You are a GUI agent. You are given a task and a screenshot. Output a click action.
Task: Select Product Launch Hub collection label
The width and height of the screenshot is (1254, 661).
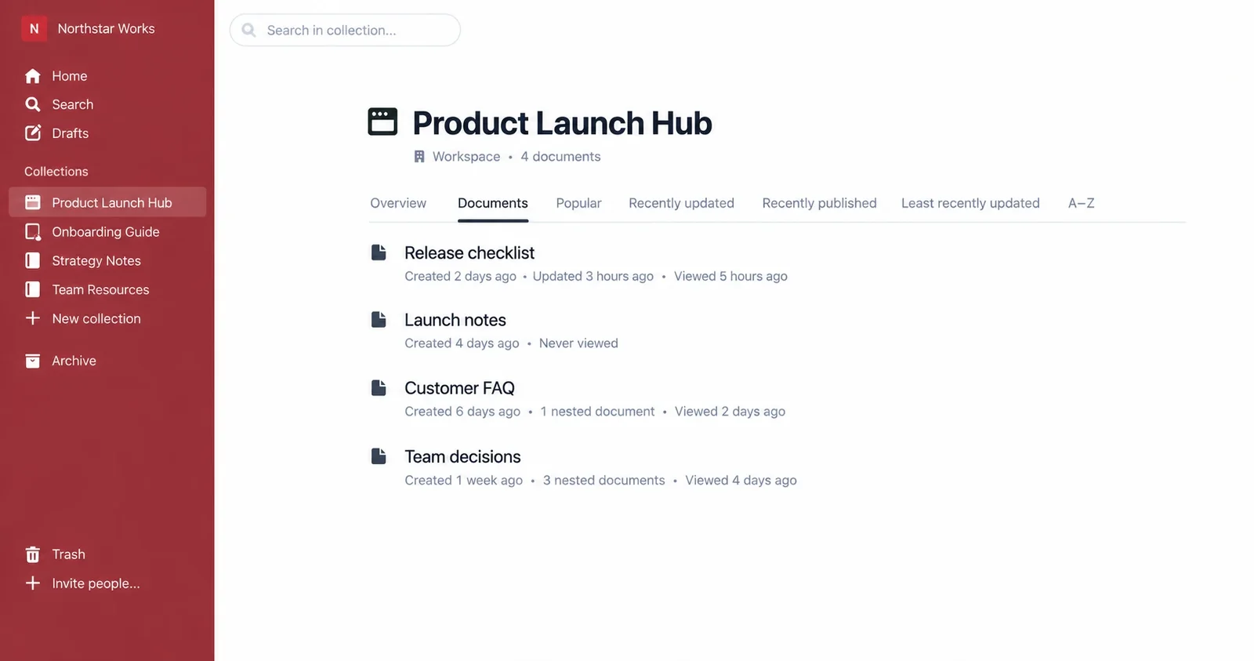[112, 202]
